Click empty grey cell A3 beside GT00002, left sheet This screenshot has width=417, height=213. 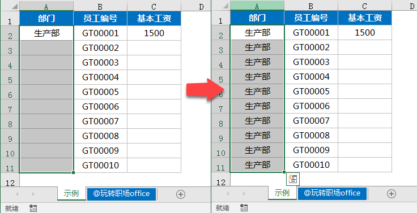click(46, 48)
